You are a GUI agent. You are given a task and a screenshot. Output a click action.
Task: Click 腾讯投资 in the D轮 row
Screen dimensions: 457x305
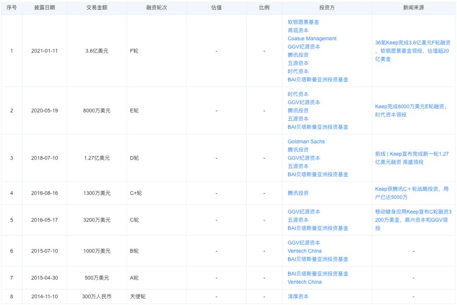298,150
